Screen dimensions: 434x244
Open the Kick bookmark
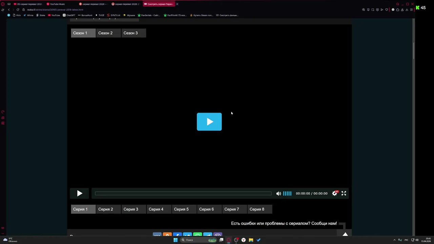[x=17, y=15]
